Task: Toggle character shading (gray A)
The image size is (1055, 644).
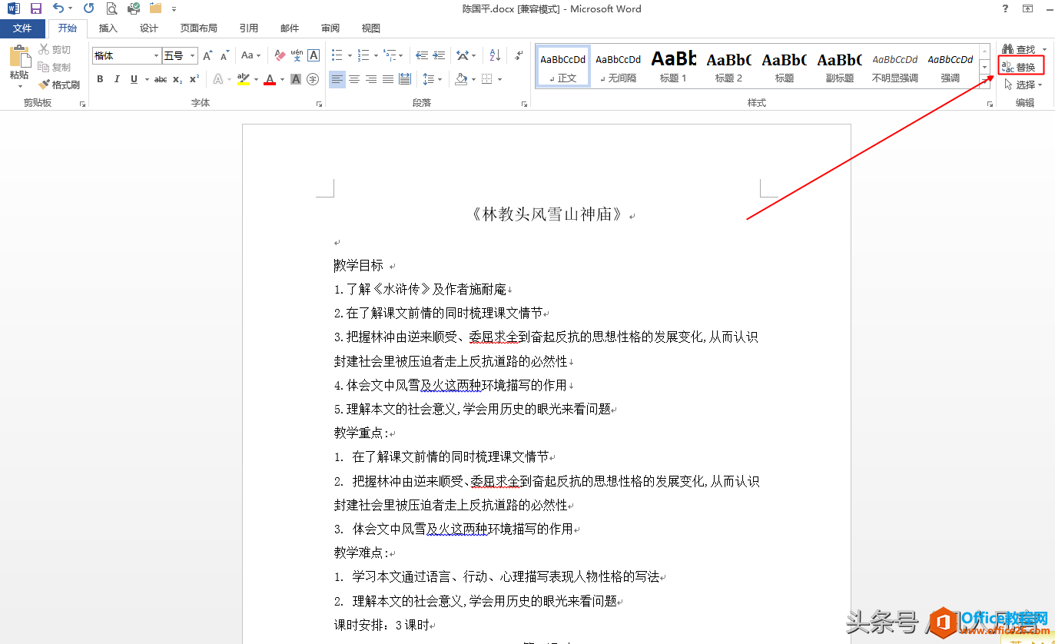Action: click(x=296, y=79)
